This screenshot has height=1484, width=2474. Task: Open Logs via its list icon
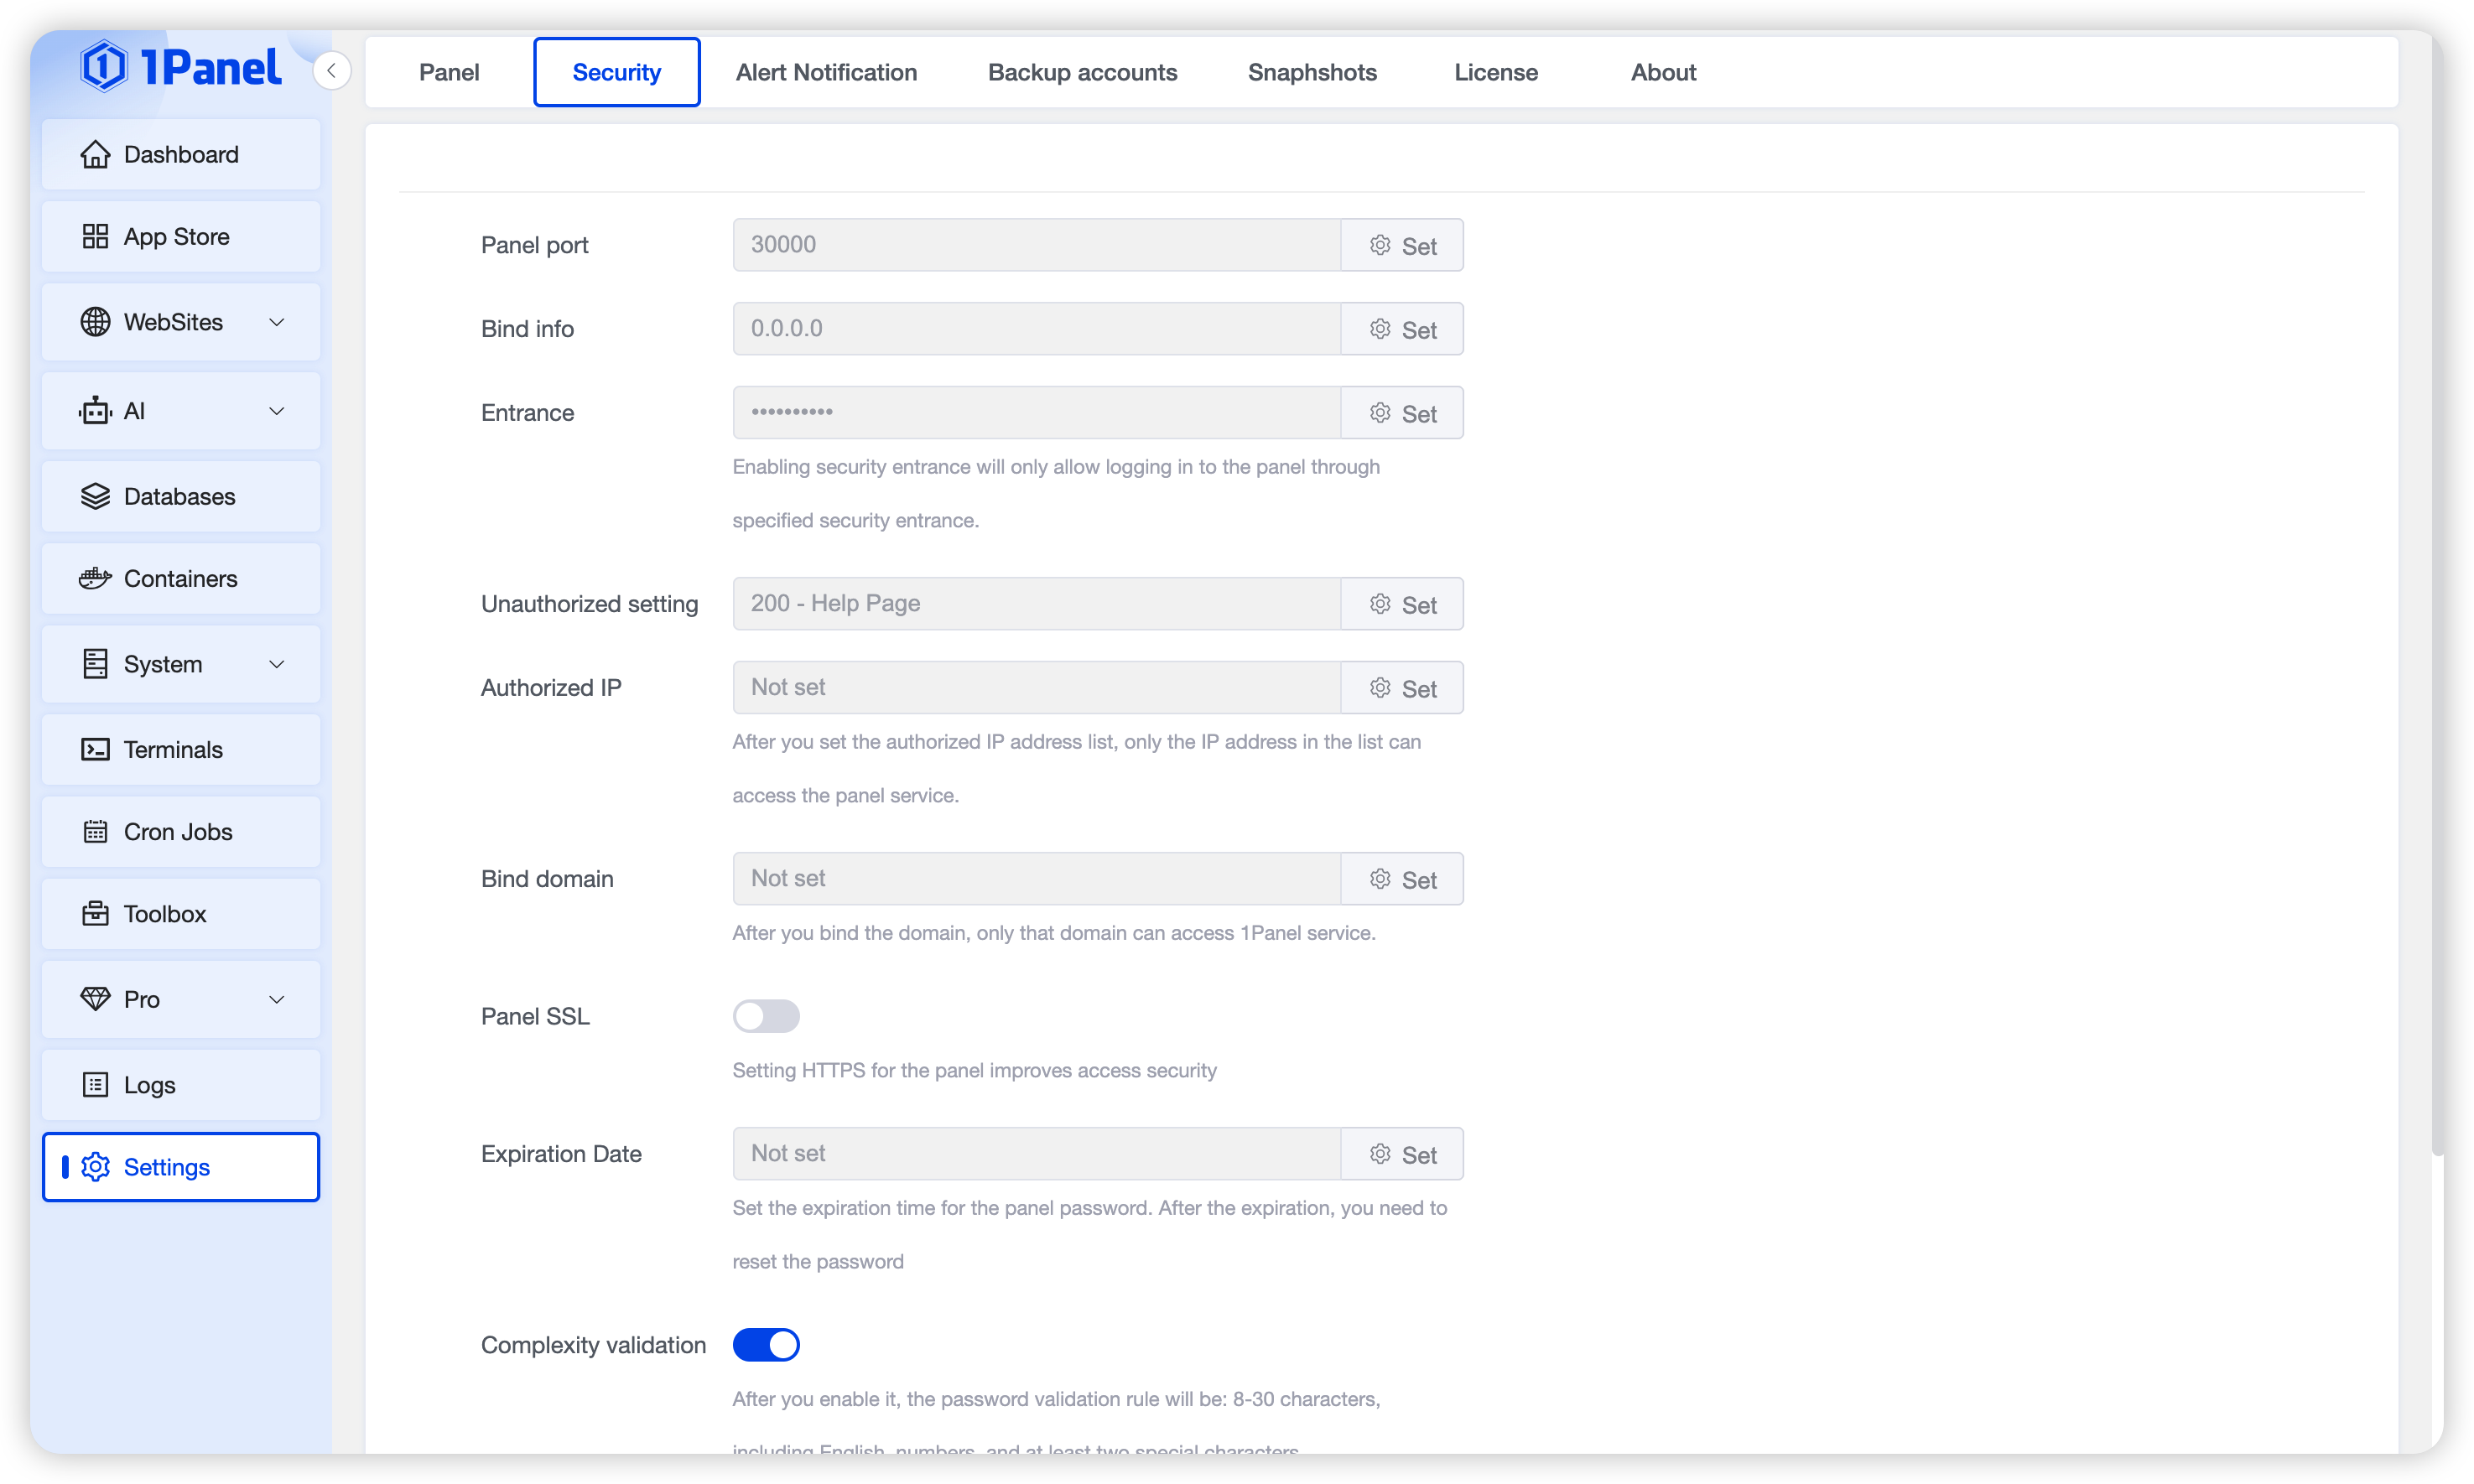pyautogui.click(x=95, y=1085)
